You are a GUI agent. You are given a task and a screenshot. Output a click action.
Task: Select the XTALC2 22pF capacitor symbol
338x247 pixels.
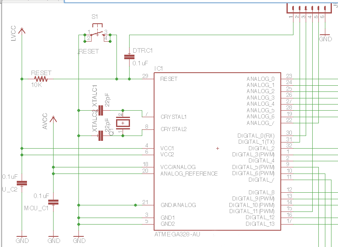[x=101, y=136]
